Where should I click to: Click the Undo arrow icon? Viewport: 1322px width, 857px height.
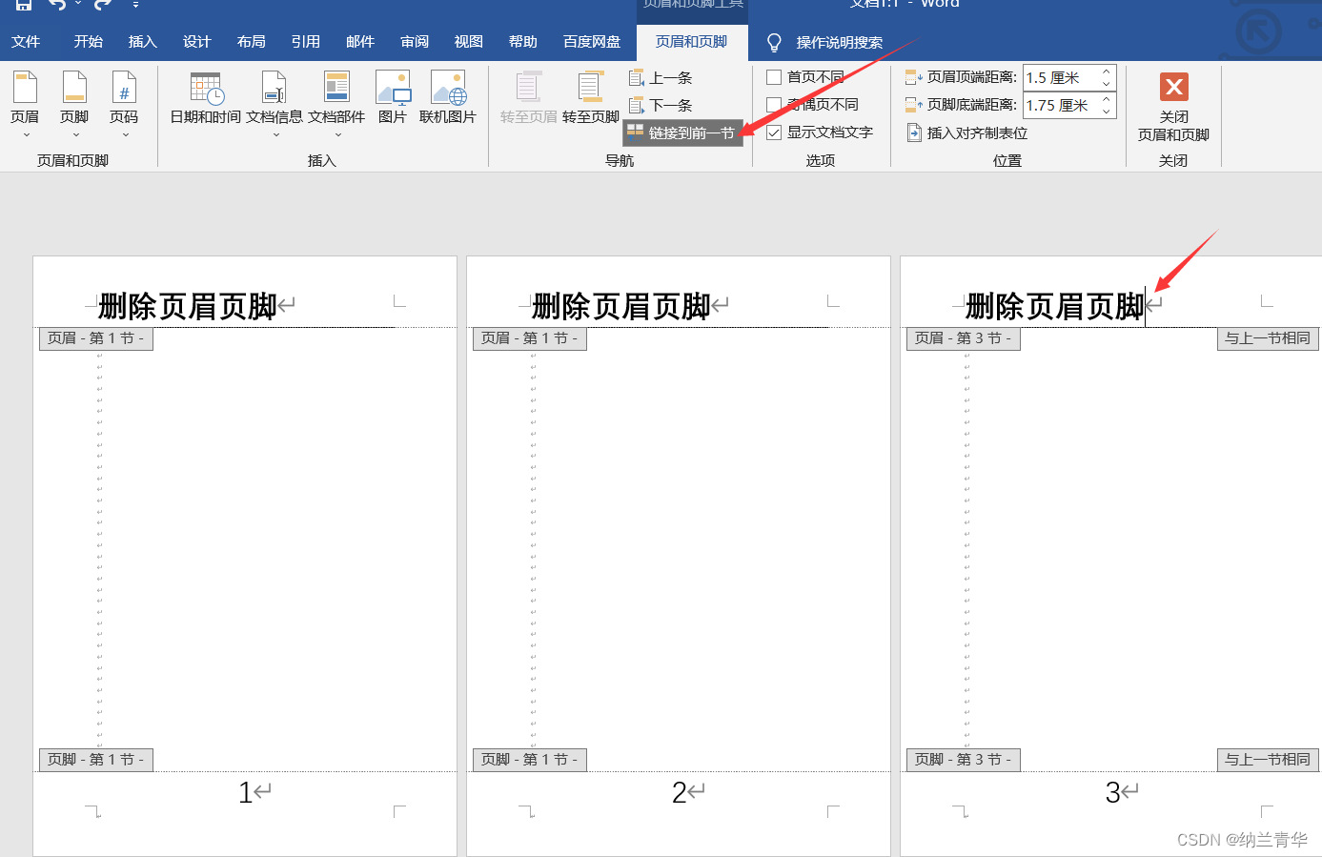coord(57,5)
